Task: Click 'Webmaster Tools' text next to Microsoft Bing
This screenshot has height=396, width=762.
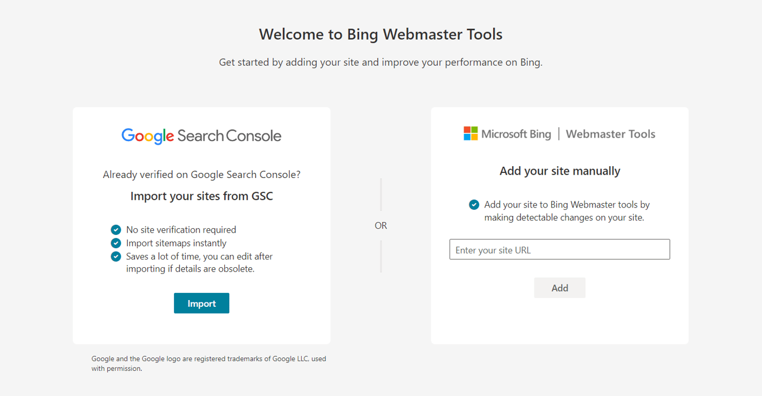Action: coord(610,134)
